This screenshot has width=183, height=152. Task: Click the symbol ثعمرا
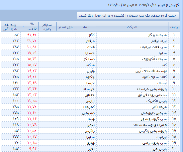click(91, 125)
